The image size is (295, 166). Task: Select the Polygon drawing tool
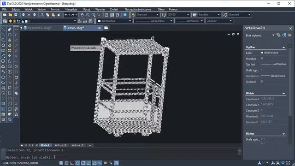point(3,45)
